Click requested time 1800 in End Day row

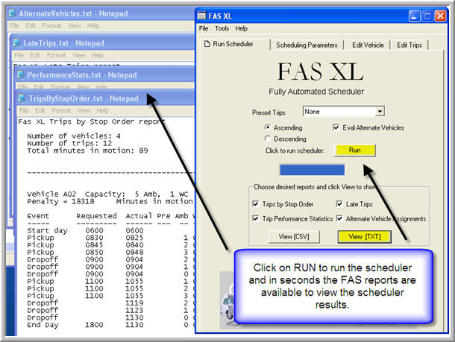coord(94,325)
